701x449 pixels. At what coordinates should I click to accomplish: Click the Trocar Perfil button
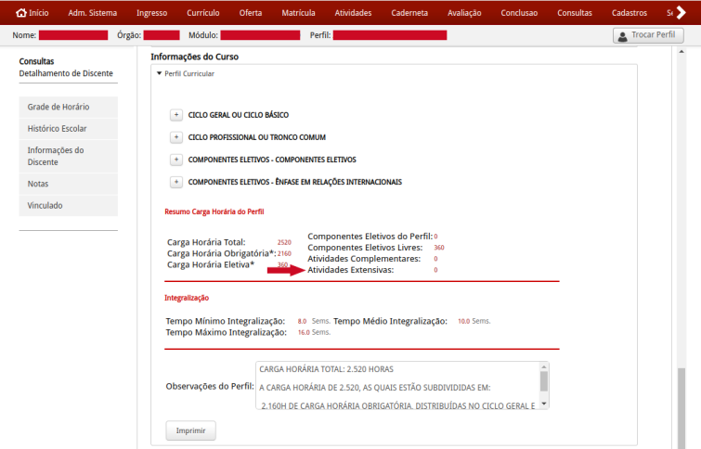[x=648, y=35]
